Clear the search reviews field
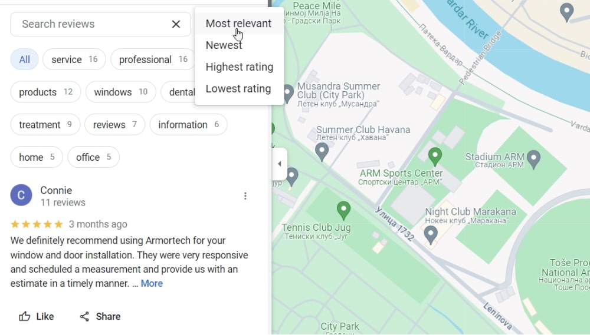This screenshot has width=590, height=335. point(176,24)
